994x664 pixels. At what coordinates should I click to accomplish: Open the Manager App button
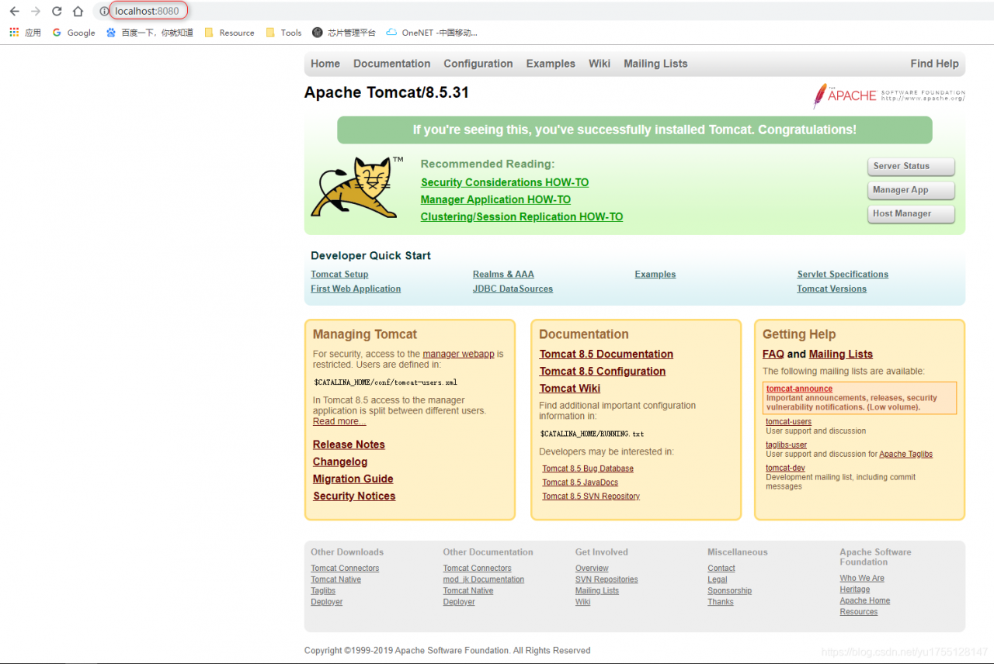[x=911, y=190]
